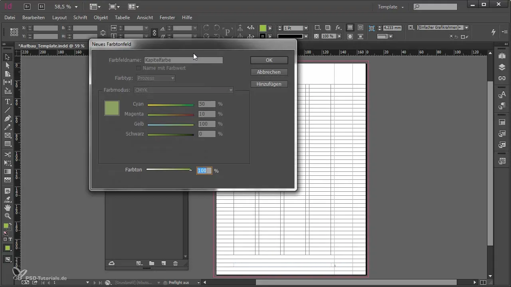
Task: Open the Bearbeiten menu
Action: pyautogui.click(x=34, y=18)
